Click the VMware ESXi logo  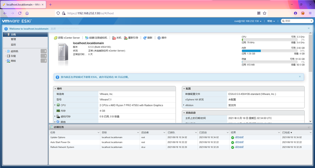(17, 21)
